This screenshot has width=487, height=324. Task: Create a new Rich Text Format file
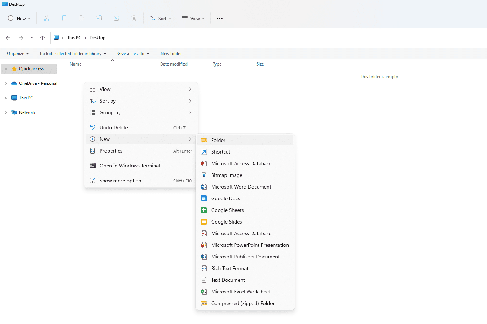245,268
